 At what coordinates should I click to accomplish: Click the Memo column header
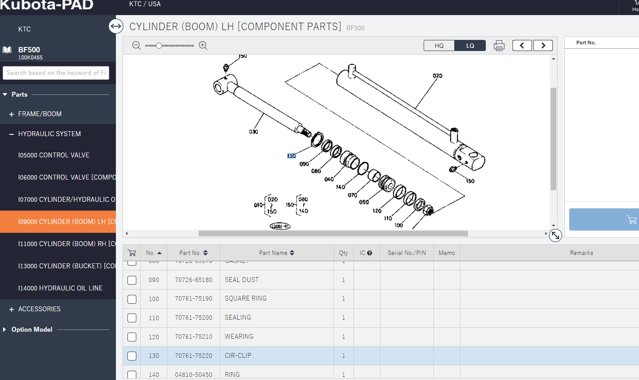click(447, 253)
